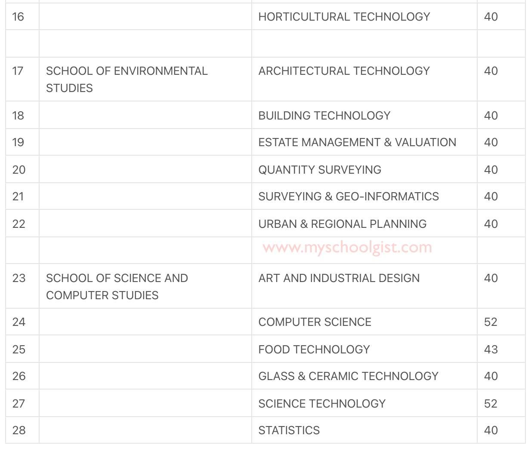Click the COMPUTER SCIENCE course cell

click(315, 322)
